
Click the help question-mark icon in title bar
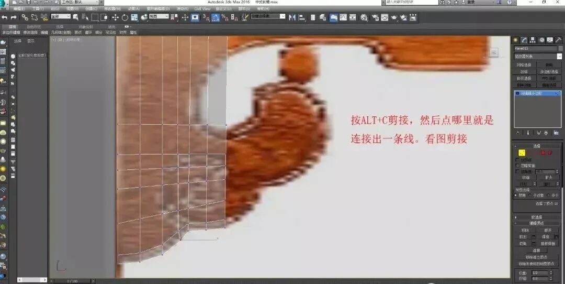pos(509,2)
